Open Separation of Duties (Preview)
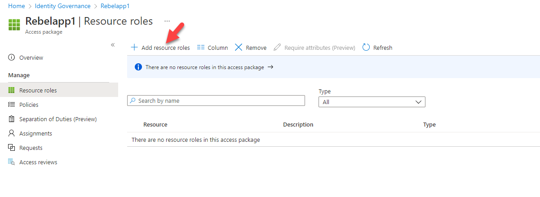 click(59, 119)
